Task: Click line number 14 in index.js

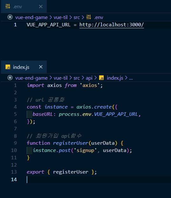Action: tap(14, 180)
